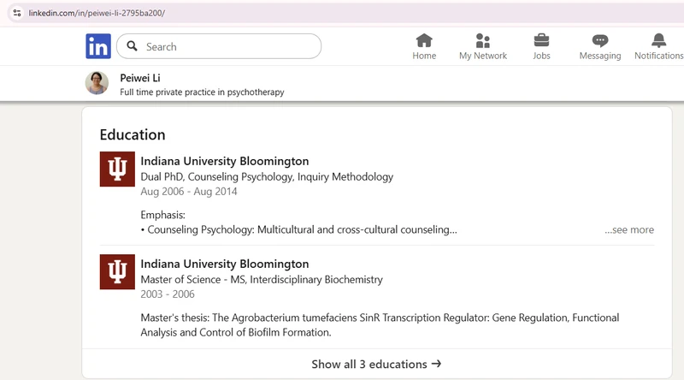Click the search magnifier icon
684x380 pixels.
[x=133, y=46]
